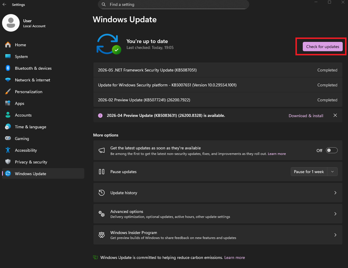Open Accounts in sidebar

point(43,115)
